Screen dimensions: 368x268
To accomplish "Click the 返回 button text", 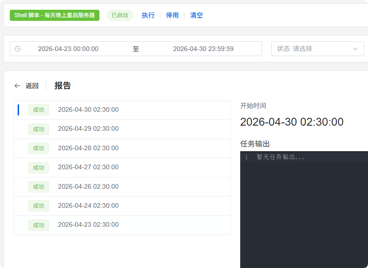I will 32,86.
